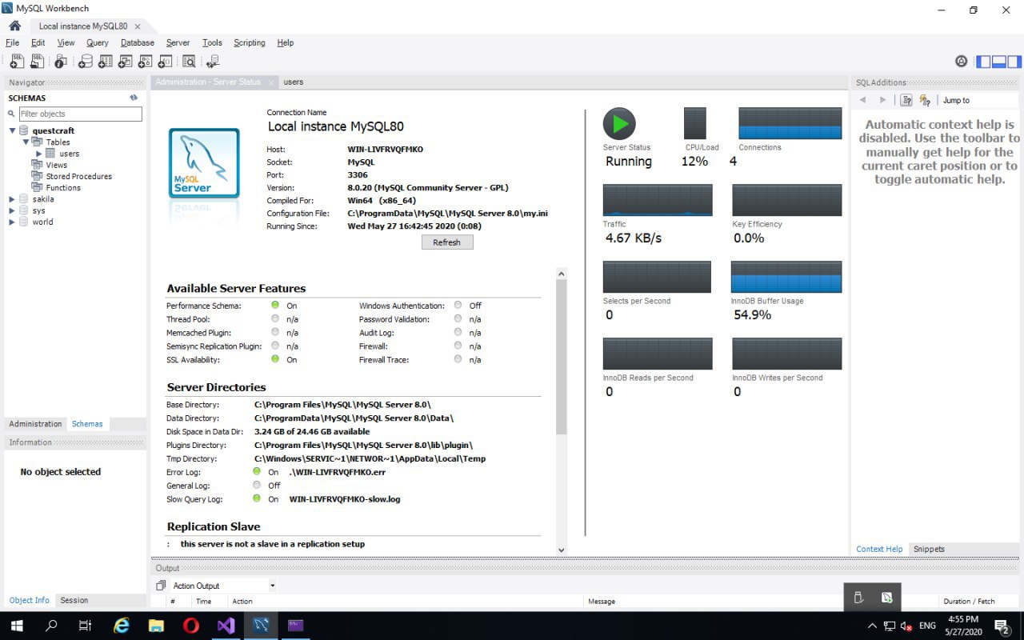The width and height of the screenshot is (1024, 640).
Task: Select the Views tree item
Action: pyautogui.click(x=56, y=165)
